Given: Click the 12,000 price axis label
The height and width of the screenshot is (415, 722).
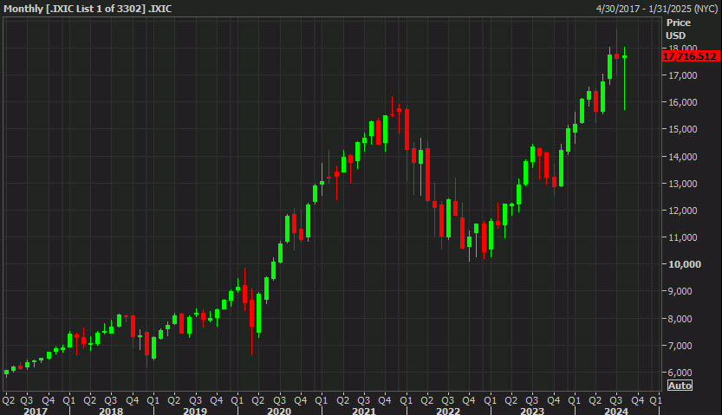Looking at the screenshot, I should coord(682,211).
